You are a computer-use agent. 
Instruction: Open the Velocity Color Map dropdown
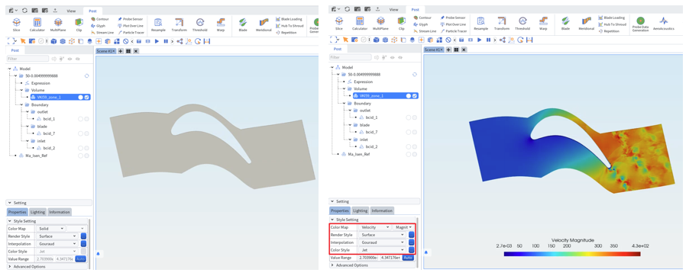374,227
